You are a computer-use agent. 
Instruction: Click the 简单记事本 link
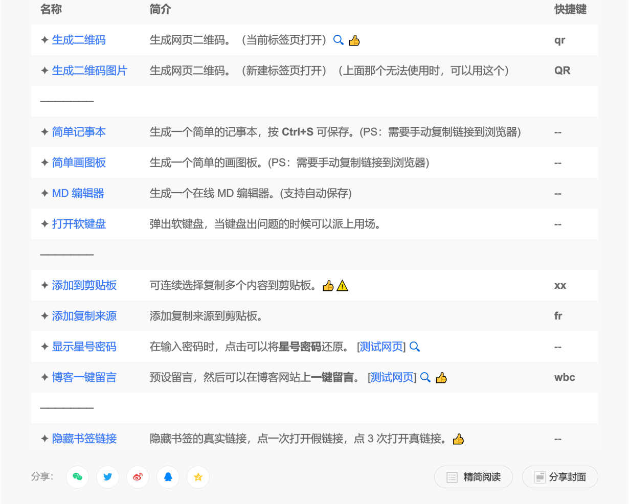point(79,132)
